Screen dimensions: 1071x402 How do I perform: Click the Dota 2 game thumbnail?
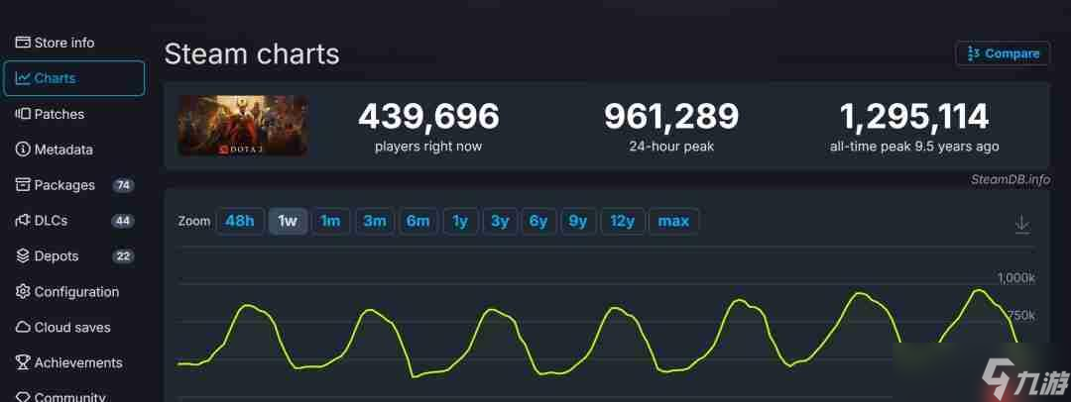[x=243, y=126]
